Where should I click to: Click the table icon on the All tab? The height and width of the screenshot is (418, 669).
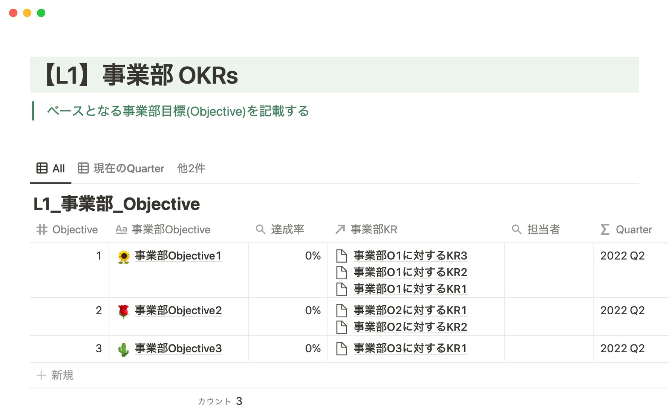pyautogui.click(x=42, y=168)
